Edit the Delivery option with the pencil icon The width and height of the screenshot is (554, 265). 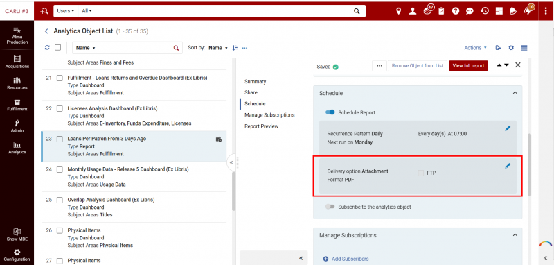pos(508,166)
